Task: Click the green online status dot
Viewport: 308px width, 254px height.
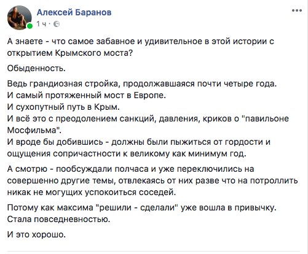Action: [x=30, y=26]
